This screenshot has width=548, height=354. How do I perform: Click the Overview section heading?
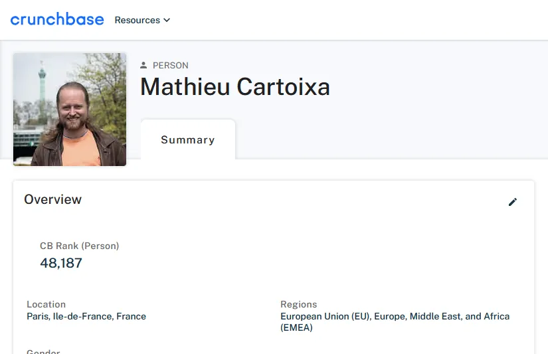(52, 199)
